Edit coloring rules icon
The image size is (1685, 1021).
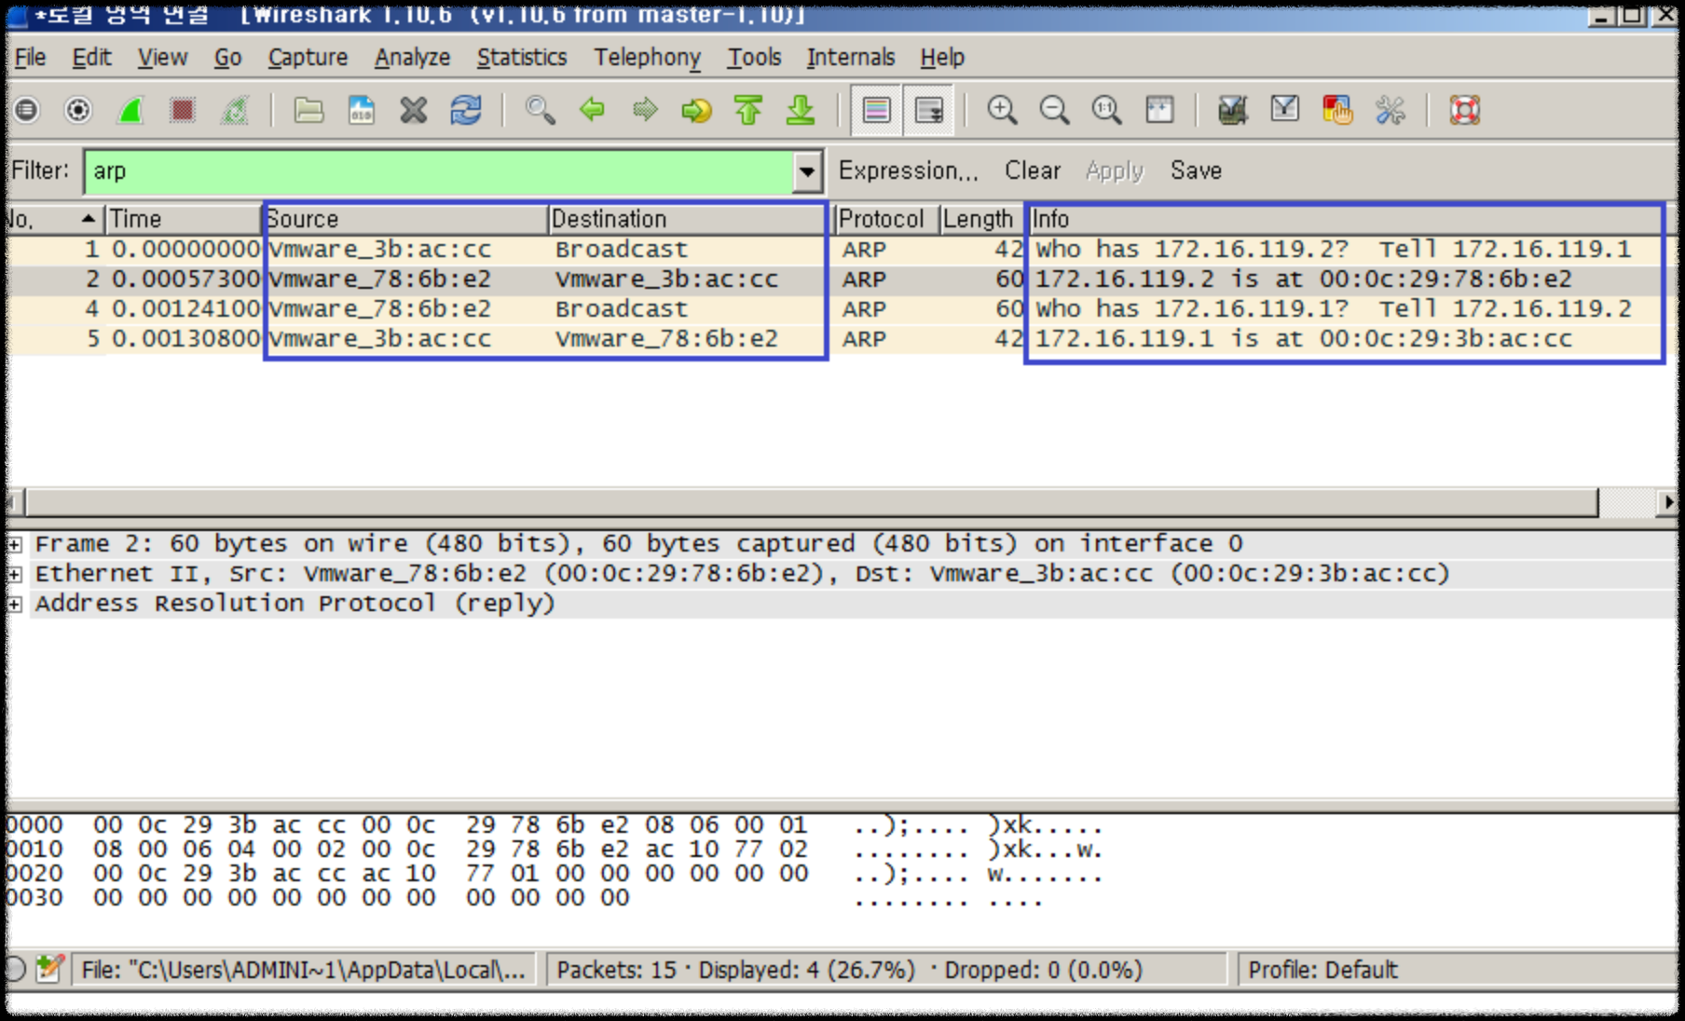[1337, 111]
